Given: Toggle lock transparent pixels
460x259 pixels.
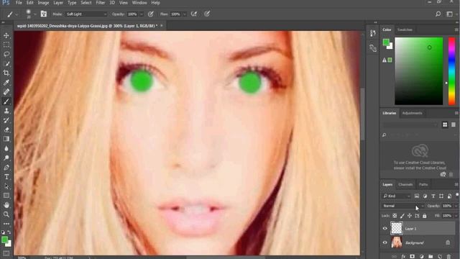Looking at the screenshot, I should pyautogui.click(x=395, y=216).
